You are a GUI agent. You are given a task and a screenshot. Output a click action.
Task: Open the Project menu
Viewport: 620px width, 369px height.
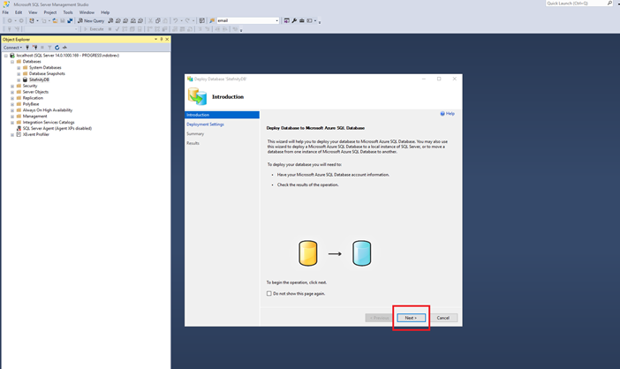tap(50, 12)
